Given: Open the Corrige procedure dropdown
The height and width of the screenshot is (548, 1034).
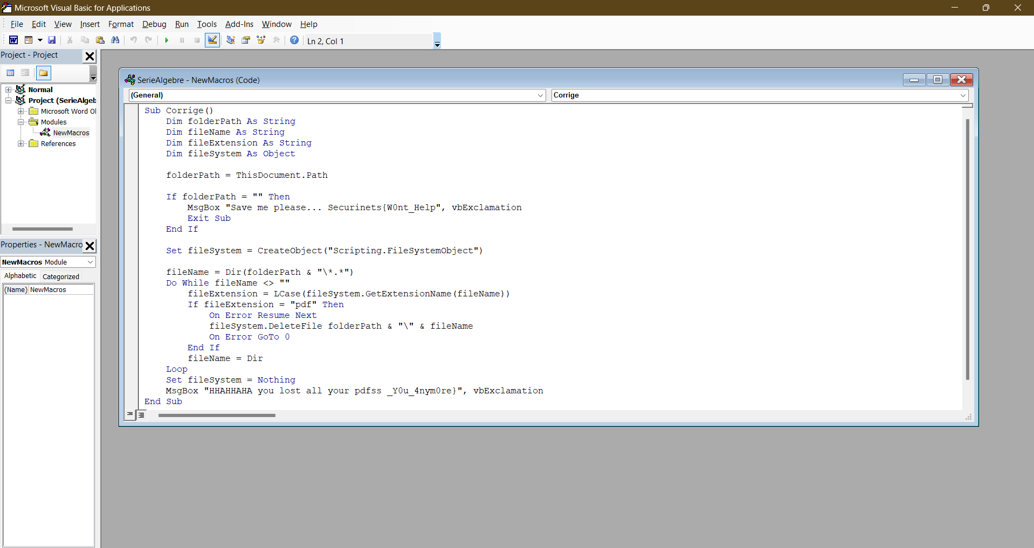Looking at the screenshot, I should (963, 95).
